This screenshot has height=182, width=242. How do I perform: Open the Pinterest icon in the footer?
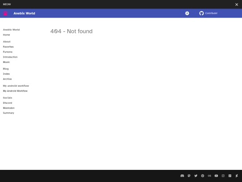click(203, 176)
